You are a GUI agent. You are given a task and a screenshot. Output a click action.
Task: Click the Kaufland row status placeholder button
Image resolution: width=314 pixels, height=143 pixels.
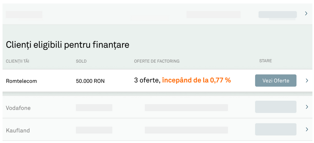coord(276,129)
